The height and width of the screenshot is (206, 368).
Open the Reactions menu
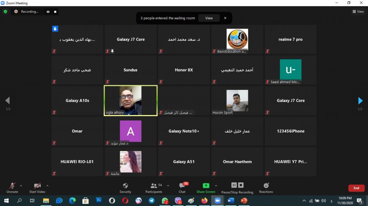point(266,187)
